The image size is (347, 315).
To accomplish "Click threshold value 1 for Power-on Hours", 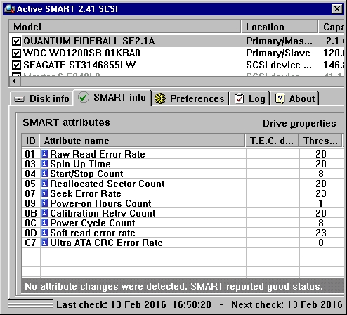I will (x=321, y=203).
